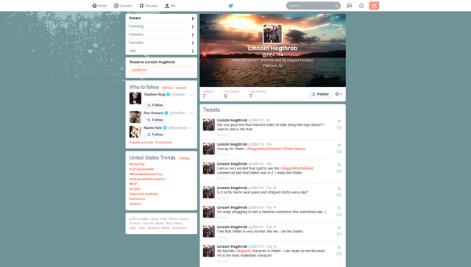This screenshot has width=471, height=267.
Task: Open direct messages envelope icon
Action: [x=350, y=6]
